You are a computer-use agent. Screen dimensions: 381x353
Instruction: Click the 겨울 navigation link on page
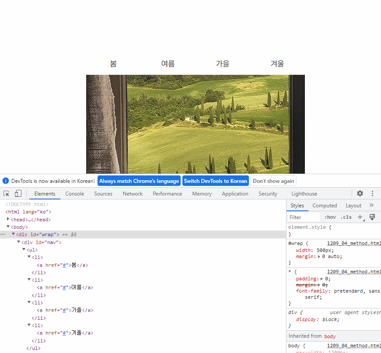coord(277,64)
